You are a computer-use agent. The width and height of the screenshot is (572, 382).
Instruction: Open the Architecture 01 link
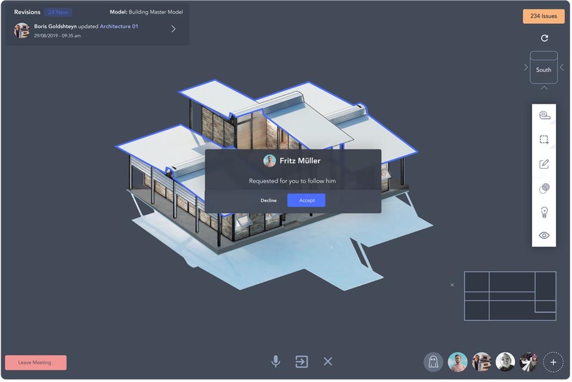point(119,26)
